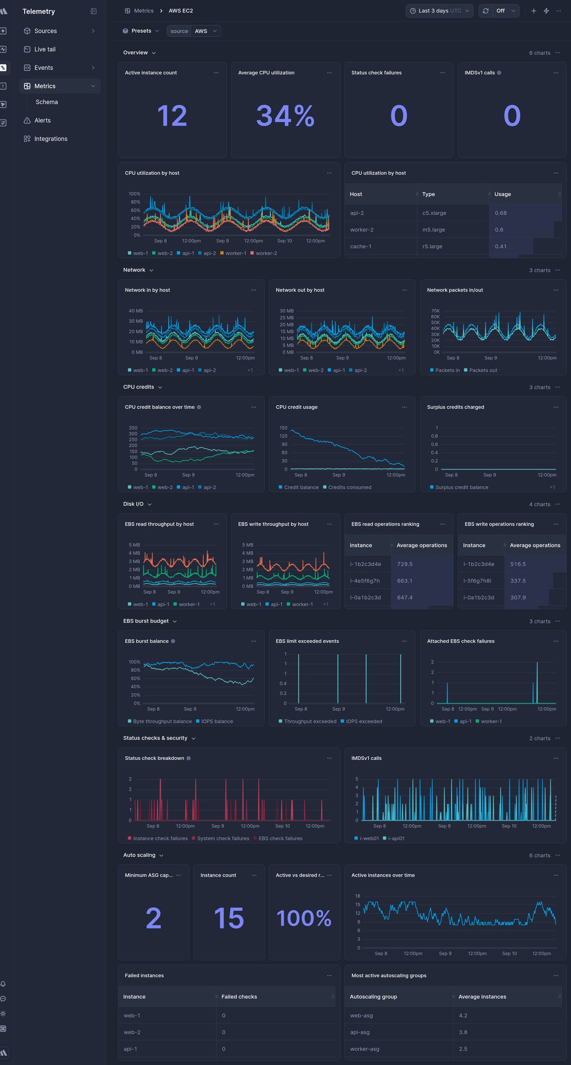The width and height of the screenshot is (571, 1065).
Task: Toggle Packets out legend series
Action: pyautogui.click(x=480, y=370)
